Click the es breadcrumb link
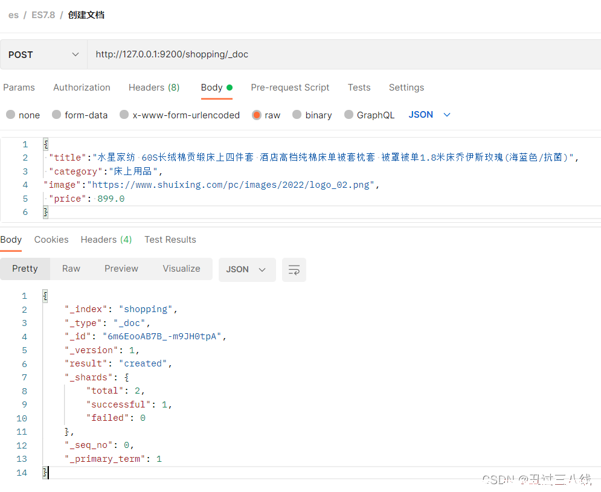 [13, 15]
